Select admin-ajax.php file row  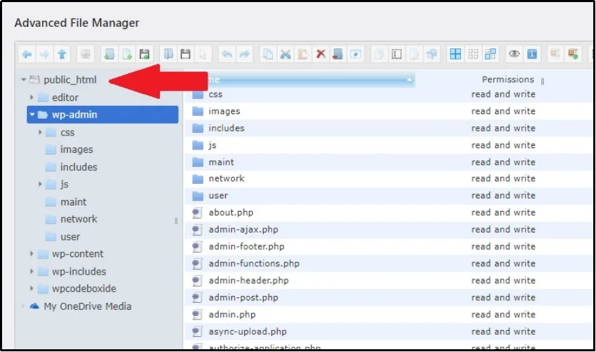(x=388, y=230)
